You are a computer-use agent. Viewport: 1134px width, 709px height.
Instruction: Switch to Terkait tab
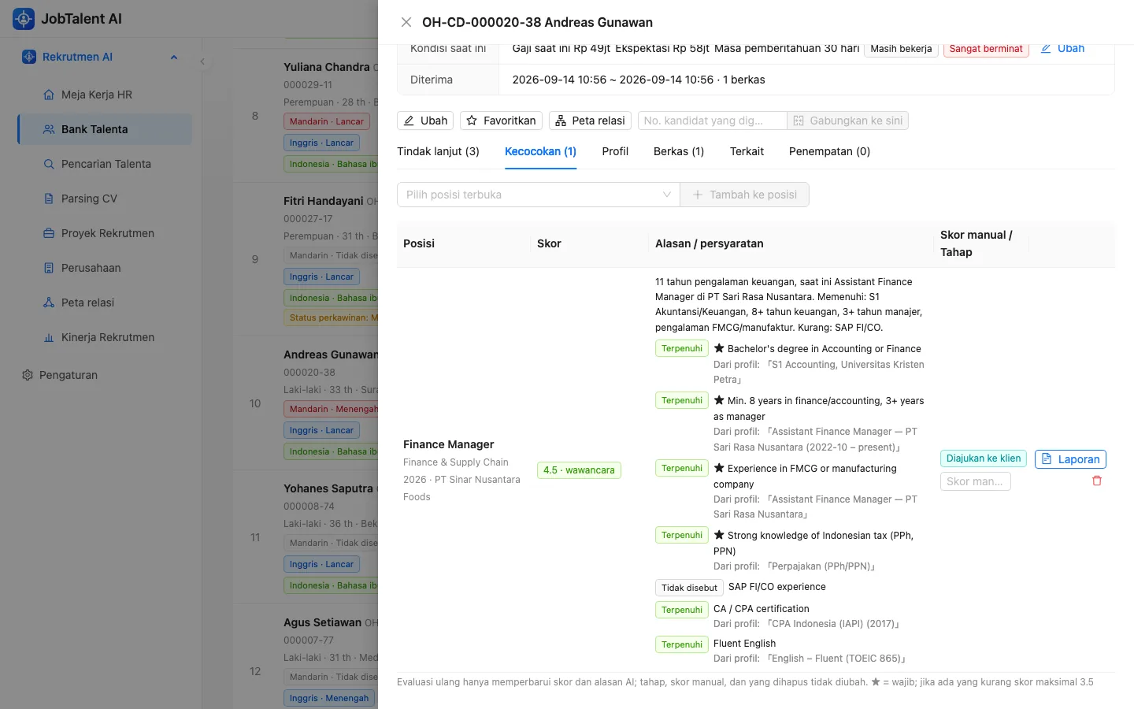pos(747,151)
